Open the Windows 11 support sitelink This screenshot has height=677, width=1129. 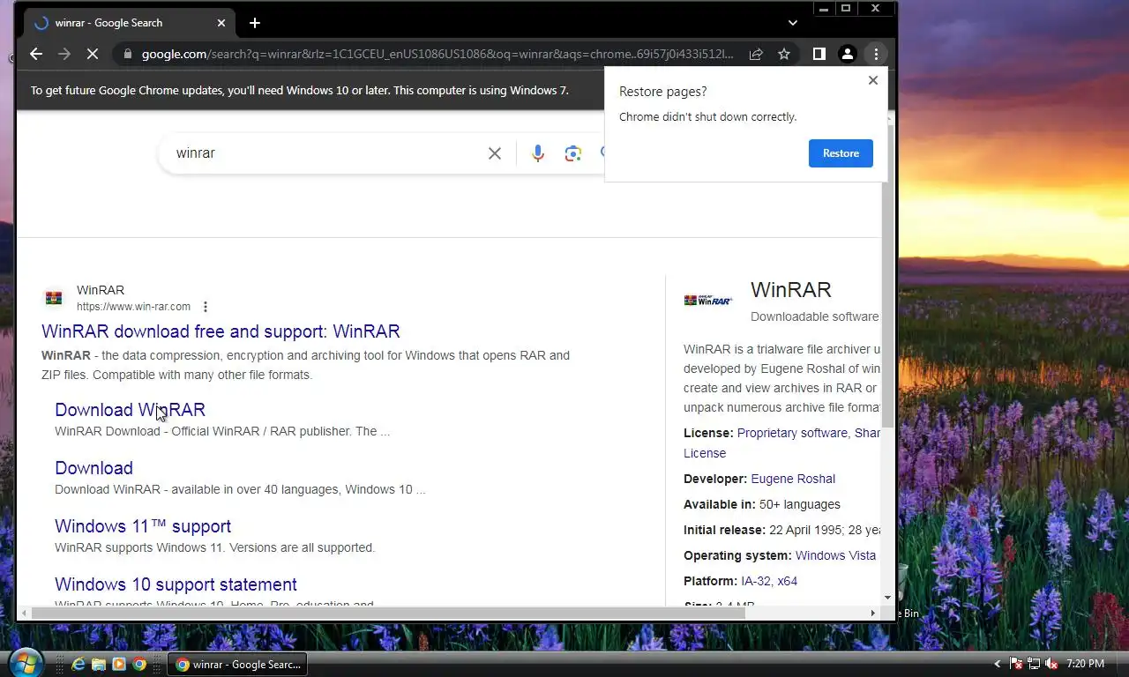click(x=143, y=526)
